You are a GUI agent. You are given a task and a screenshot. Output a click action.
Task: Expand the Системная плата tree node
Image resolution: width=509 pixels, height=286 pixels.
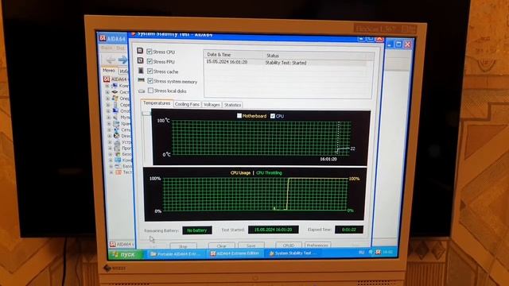pos(107,92)
